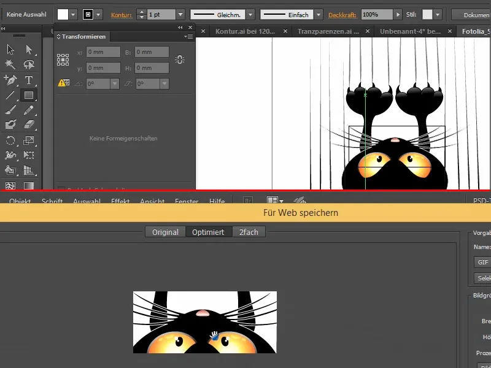Image resolution: width=491 pixels, height=368 pixels.
Task: Click the white fill color swatch
Action: (63, 14)
